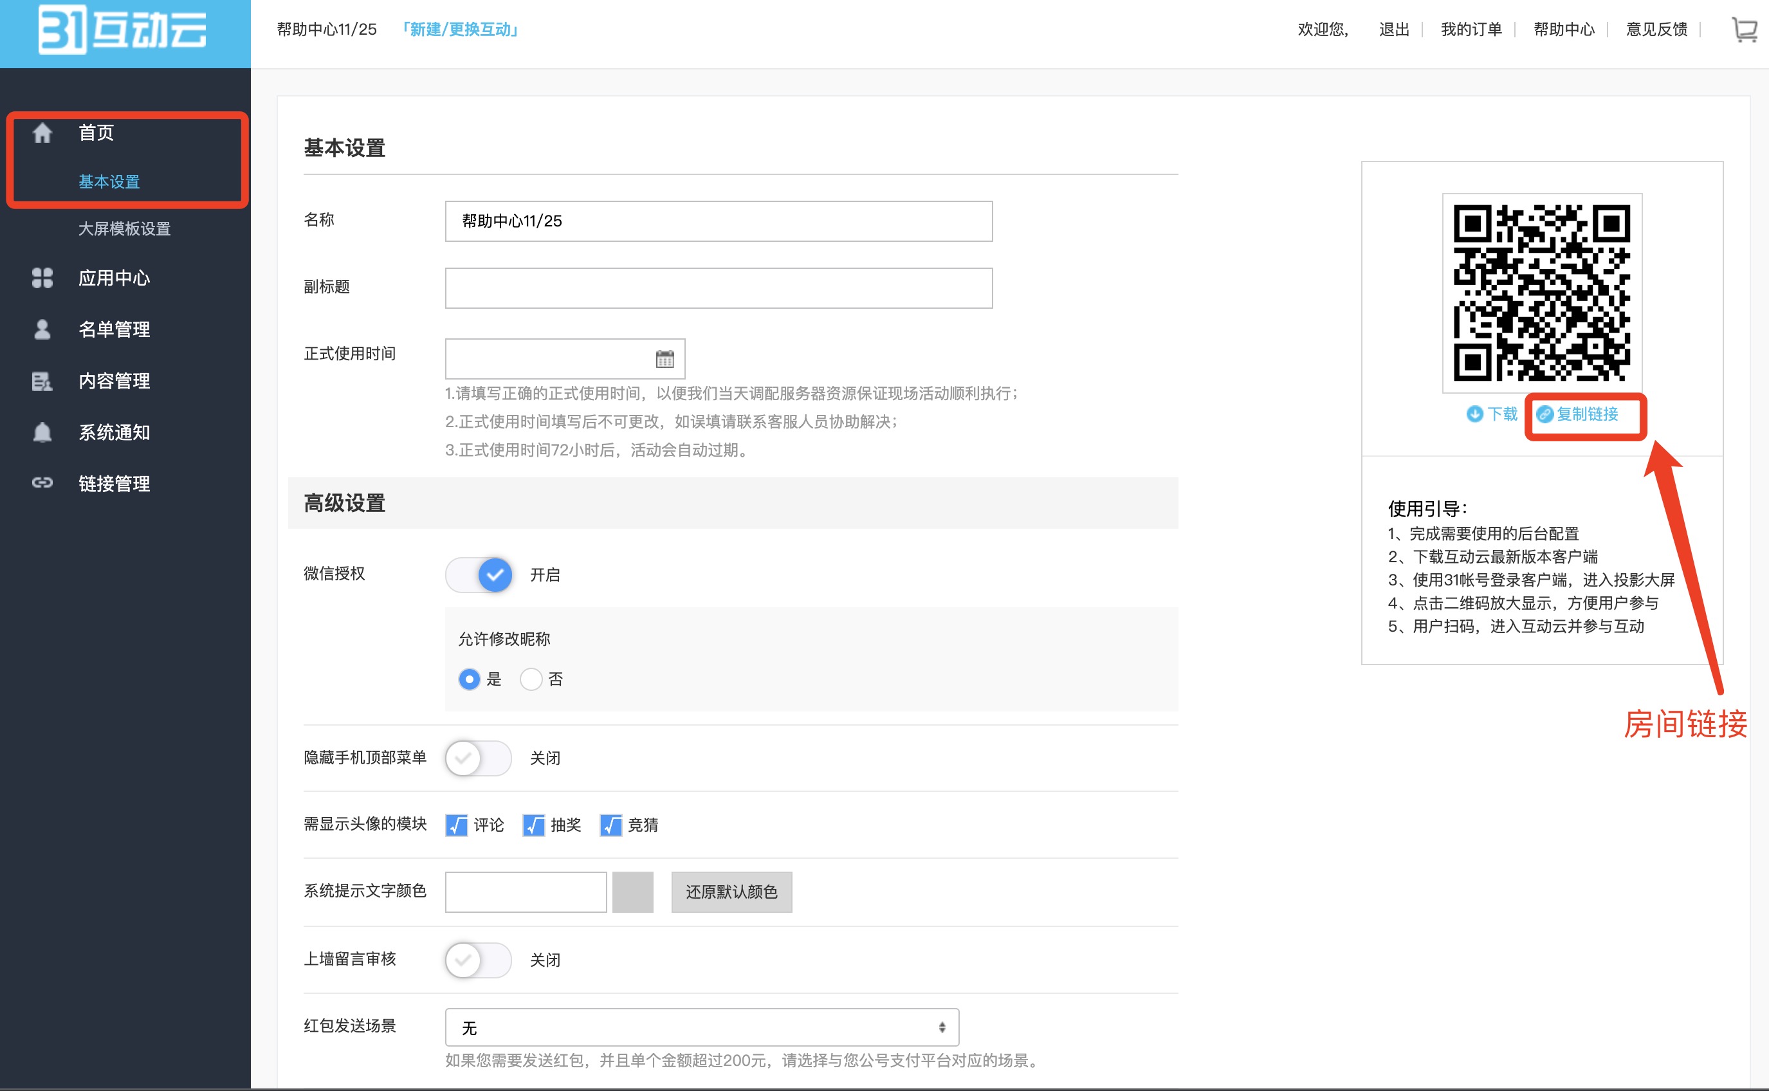
Task: Open 内容管理 menu
Action: [x=114, y=381]
